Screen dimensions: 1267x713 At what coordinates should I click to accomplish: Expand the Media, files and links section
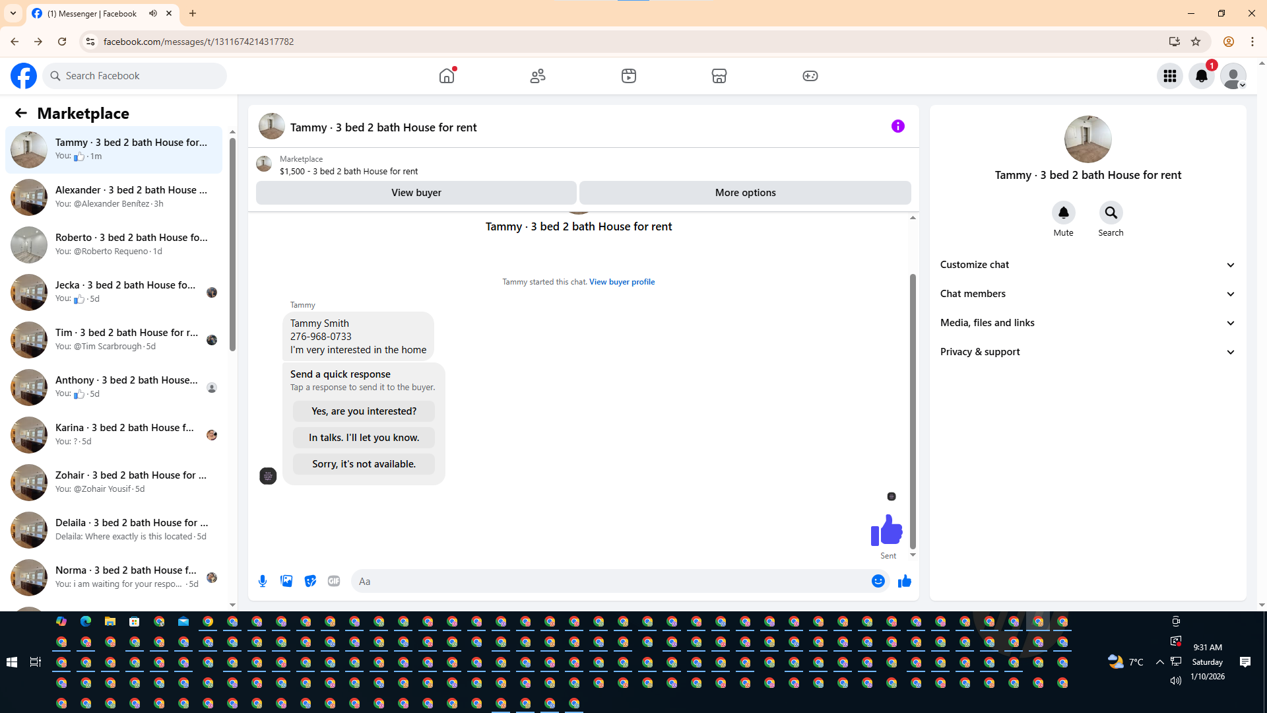click(1088, 323)
